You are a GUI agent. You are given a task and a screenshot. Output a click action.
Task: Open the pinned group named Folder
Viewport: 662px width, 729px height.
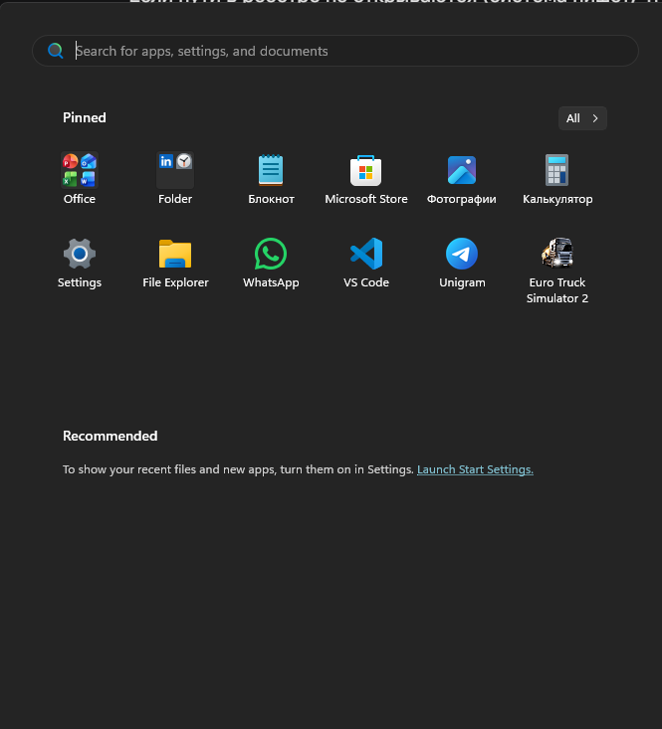175,178
